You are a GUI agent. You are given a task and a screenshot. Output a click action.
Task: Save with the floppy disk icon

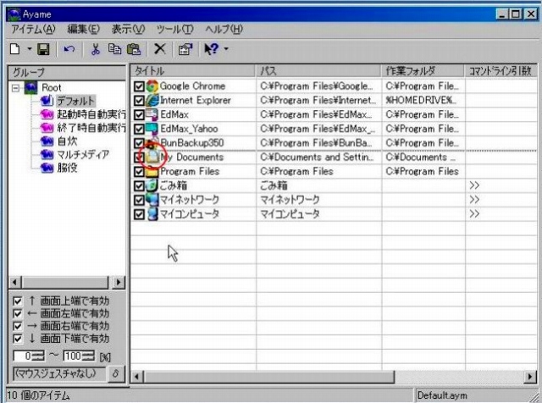pyautogui.click(x=43, y=49)
